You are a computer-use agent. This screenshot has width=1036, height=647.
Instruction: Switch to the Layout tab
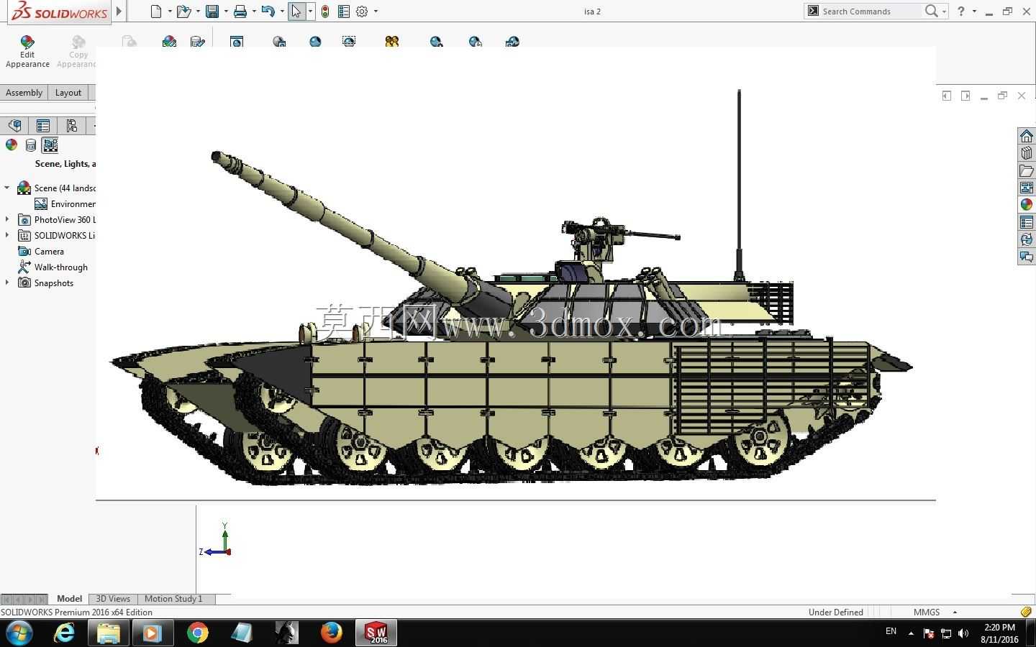click(x=68, y=93)
